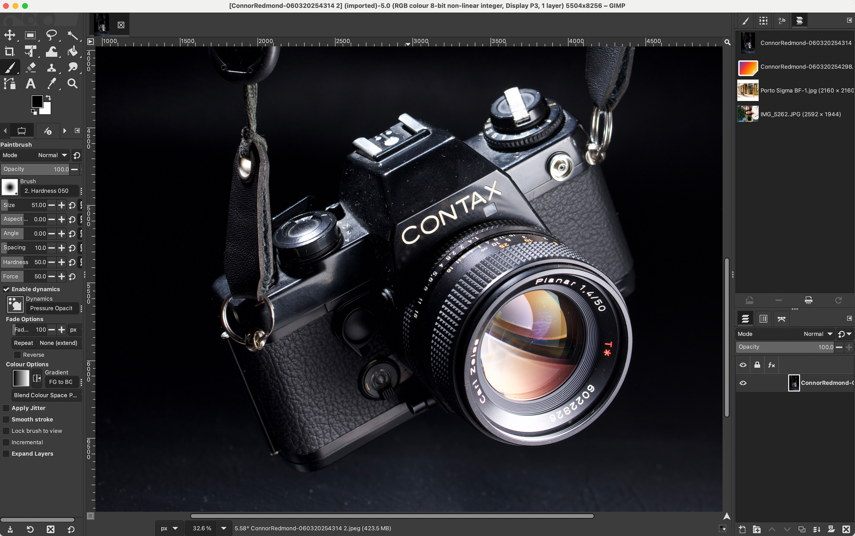
Task: Open the brush picker thumbnail
Action: coord(10,187)
